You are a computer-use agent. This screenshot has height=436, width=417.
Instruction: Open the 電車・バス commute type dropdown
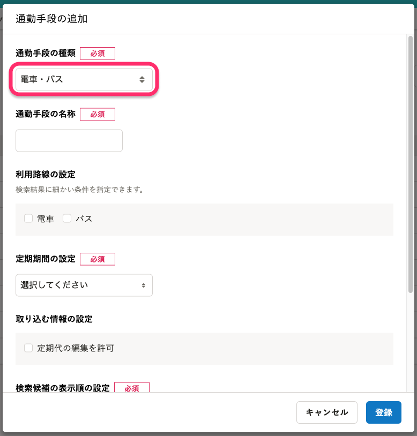pyautogui.click(x=84, y=79)
